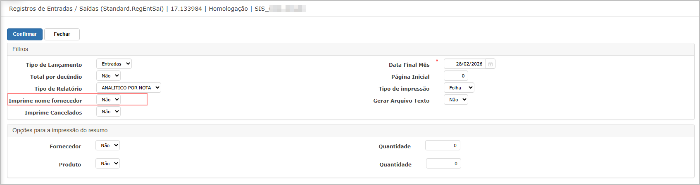Viewport: 700px width, 185px height.
Task: Click the Quantidade field beside Produto
Action: (443, 164)
